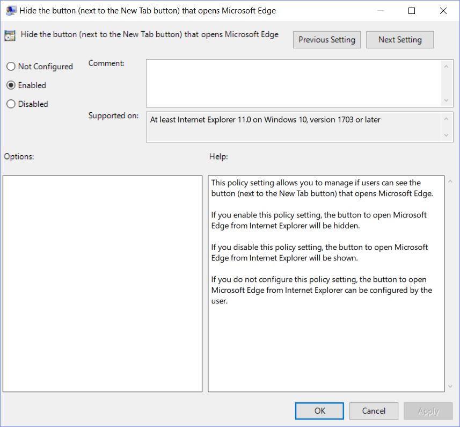Click the title bar window icon
The height and width of the screenshot is (427, 460).
[x=11, y=11]
